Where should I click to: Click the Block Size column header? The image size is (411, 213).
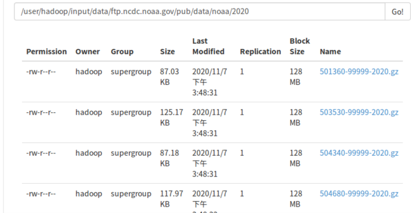(x=299, y=47)
